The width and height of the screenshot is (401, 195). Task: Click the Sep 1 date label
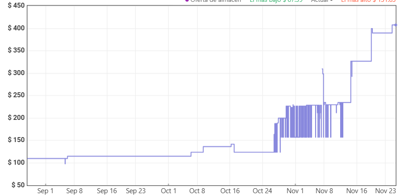tap(45, 191)
